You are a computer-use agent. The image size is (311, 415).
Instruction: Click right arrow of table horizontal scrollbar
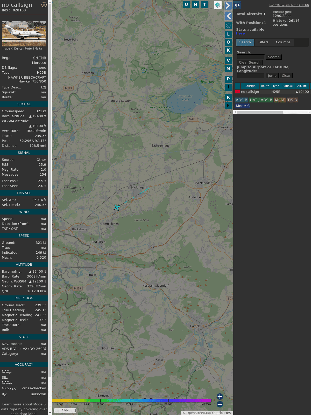click(309, 112)
